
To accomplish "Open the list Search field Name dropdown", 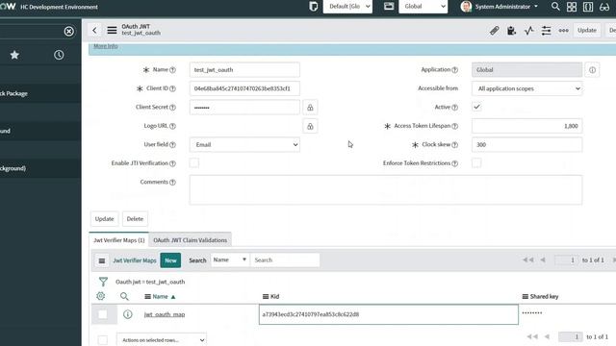I will point(230,260).
